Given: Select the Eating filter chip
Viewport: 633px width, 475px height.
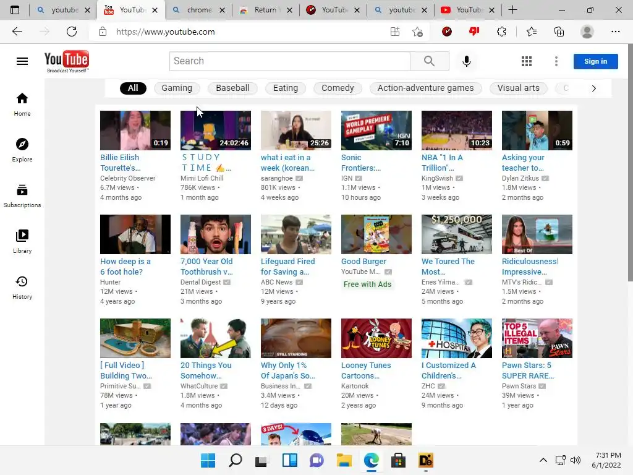Looking at the screenshot, I should (286, 88).
